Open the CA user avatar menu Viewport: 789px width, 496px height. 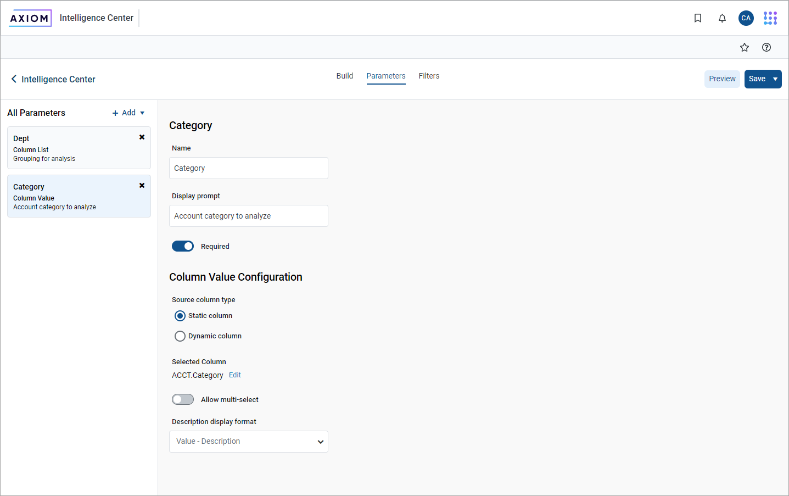(x=746, y=18)
